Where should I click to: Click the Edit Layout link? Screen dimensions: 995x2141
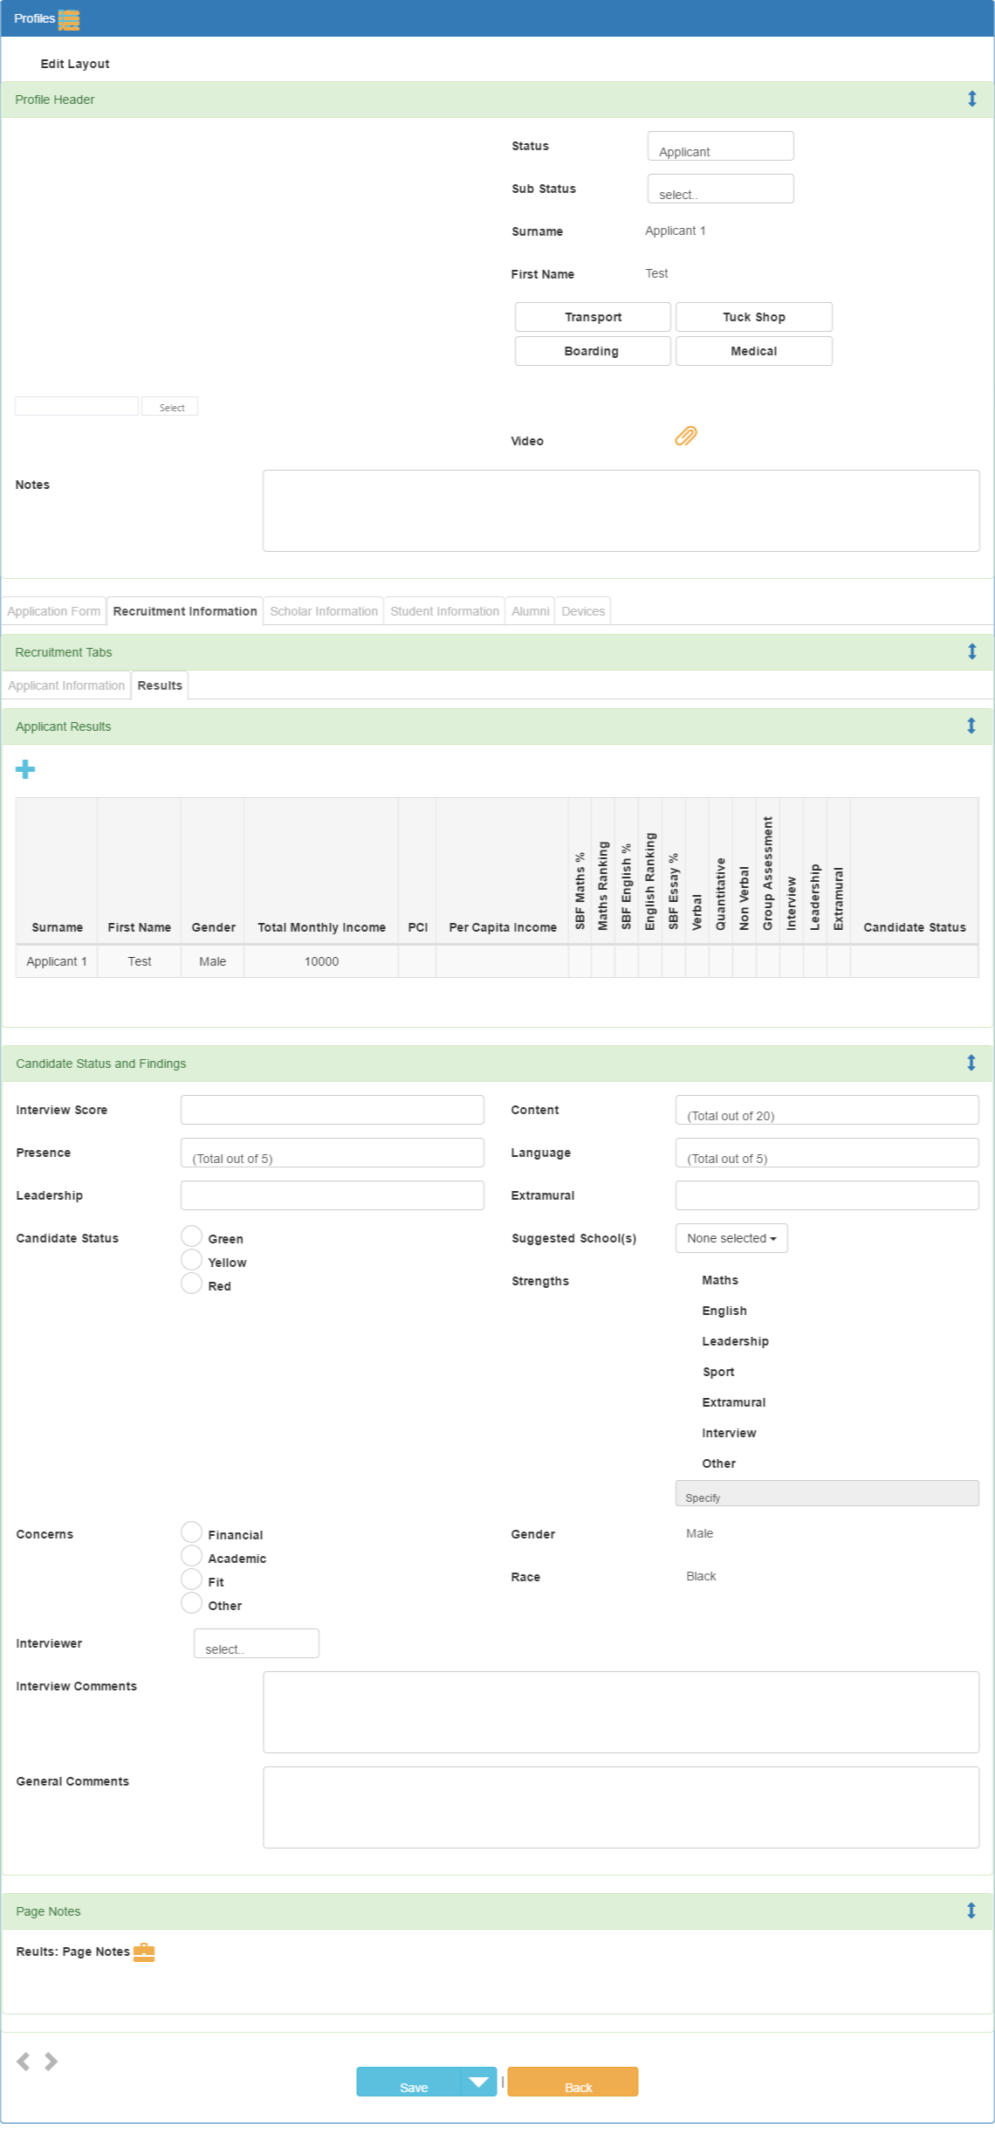coord(75,64)
